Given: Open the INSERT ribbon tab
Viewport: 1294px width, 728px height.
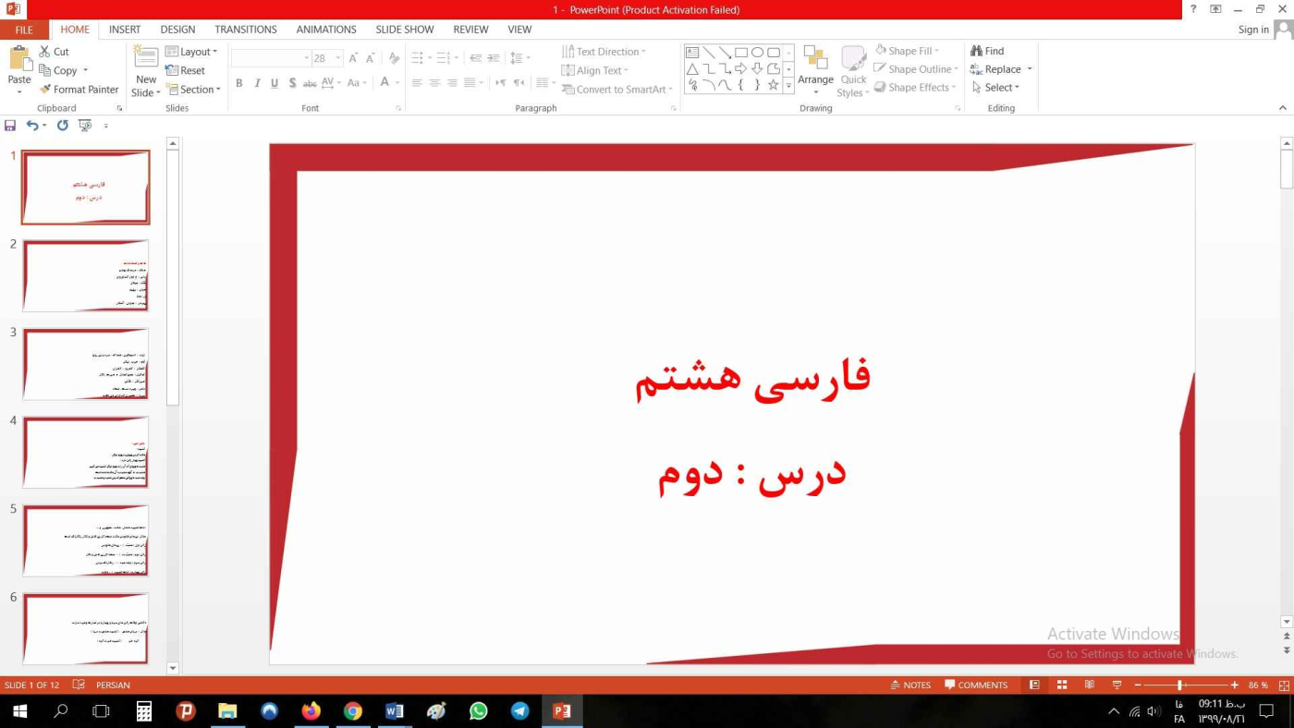Looking at the screenshot, I should (x=125, y=30).
